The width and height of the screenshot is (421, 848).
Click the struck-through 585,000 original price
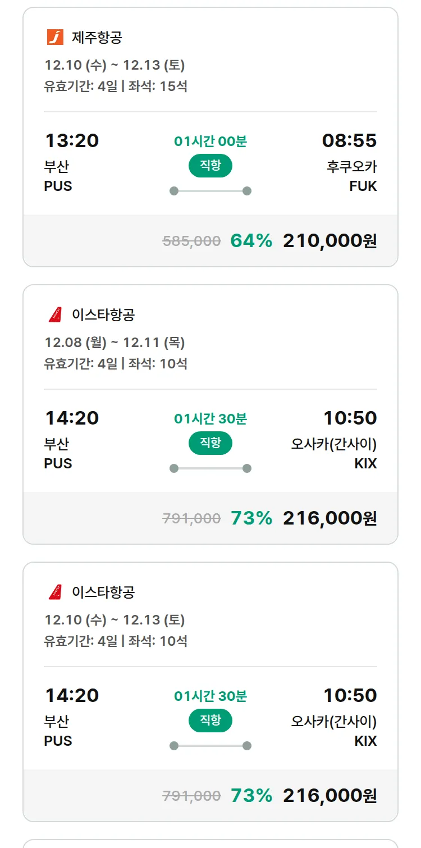pyautogui.click(x=191, y=241)
